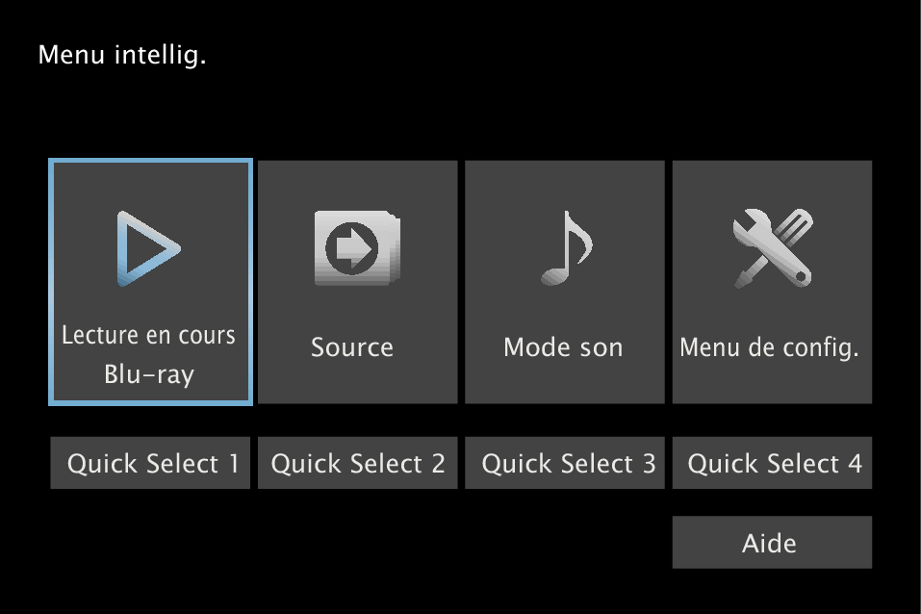
Task: Click the wrench and screwdriver icon
Action: tap(771, 248)
